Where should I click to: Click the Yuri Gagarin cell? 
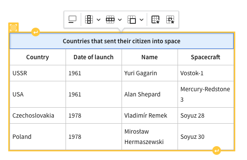tap(150, 73)
